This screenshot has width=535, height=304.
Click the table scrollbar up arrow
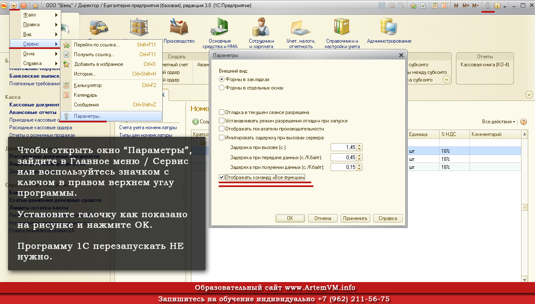(524, 134)
